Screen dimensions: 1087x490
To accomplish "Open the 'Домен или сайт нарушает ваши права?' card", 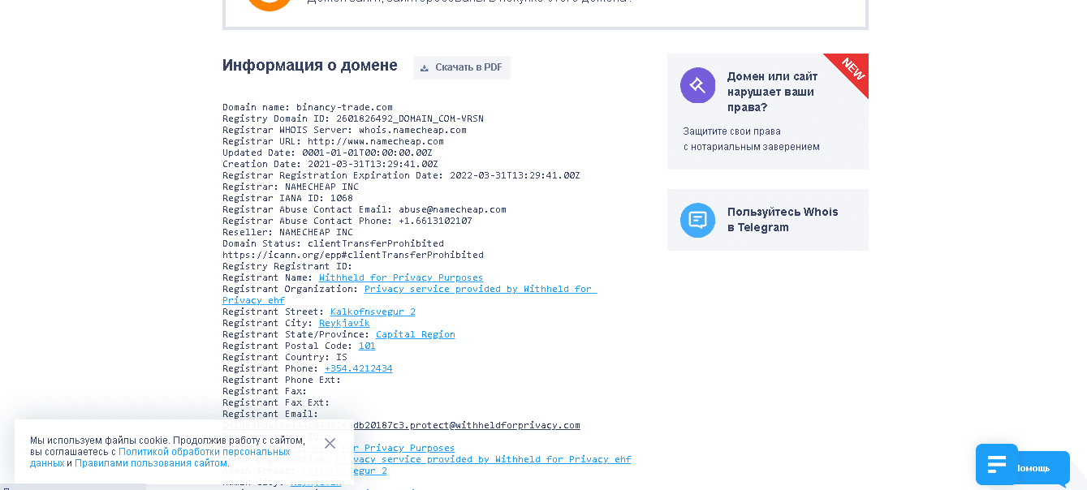I will tap(772, 92).
